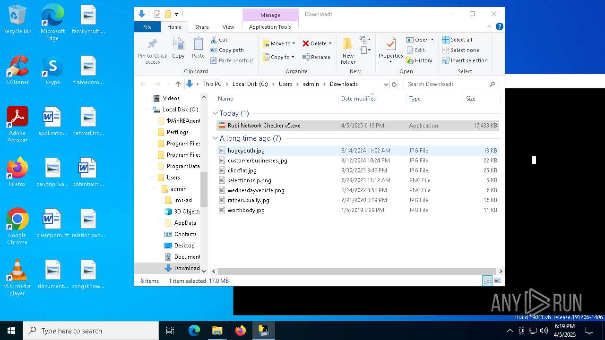Click Rename in Organize group
The width and height of the screenshot is (605, 340).
point(316,57)
